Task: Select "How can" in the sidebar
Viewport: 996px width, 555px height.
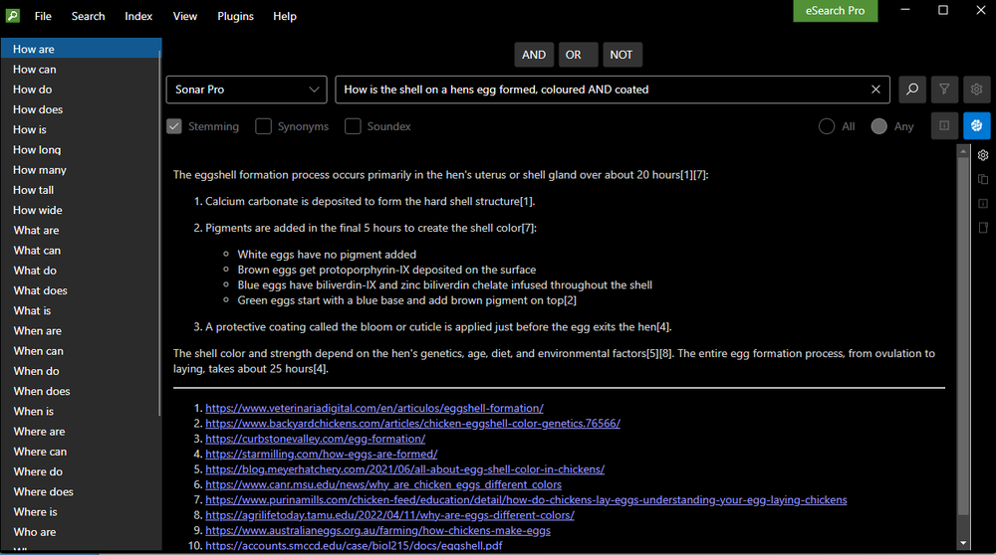Action: click(x=81, y=70)
